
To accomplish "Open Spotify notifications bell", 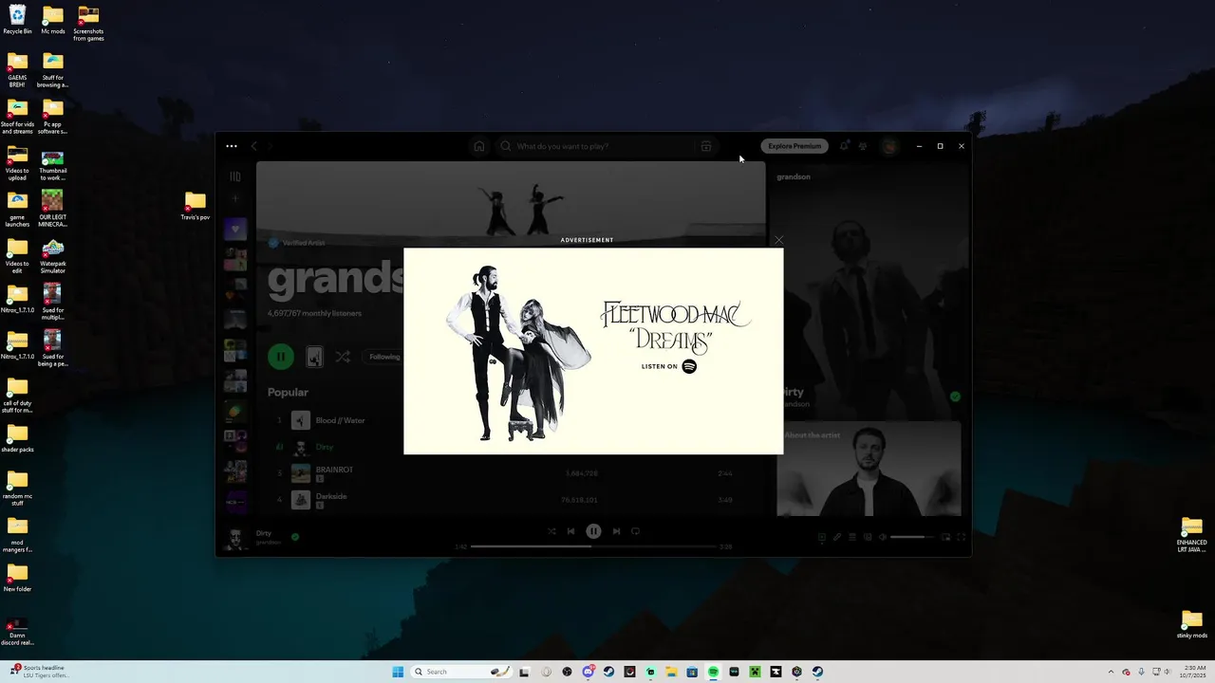I will tap(844, 146).
